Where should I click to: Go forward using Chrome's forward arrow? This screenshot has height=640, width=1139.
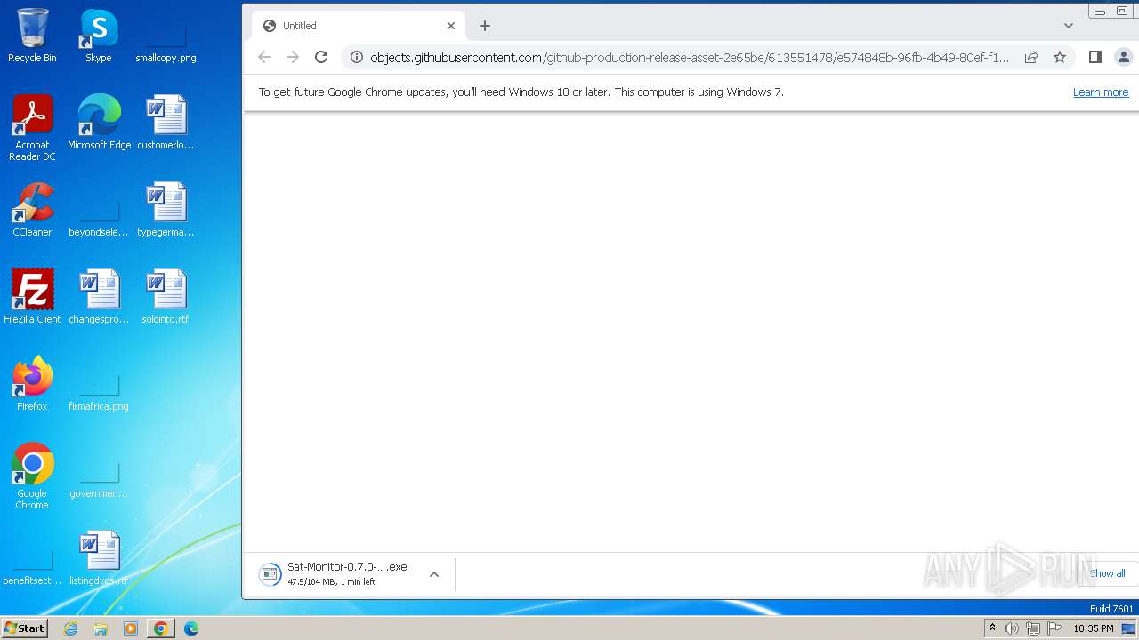coord(293,57)
